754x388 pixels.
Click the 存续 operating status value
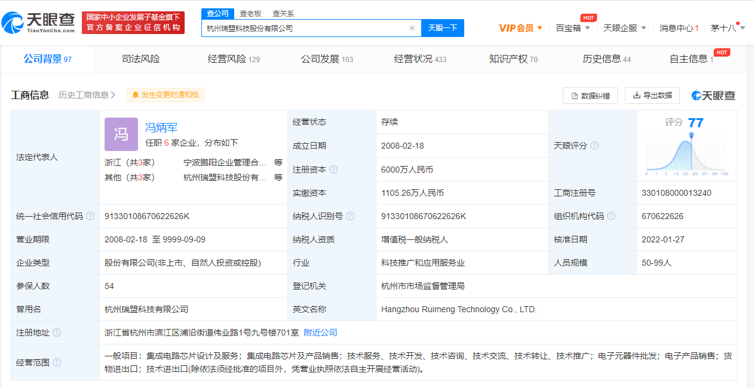click(x=390, y=122)
